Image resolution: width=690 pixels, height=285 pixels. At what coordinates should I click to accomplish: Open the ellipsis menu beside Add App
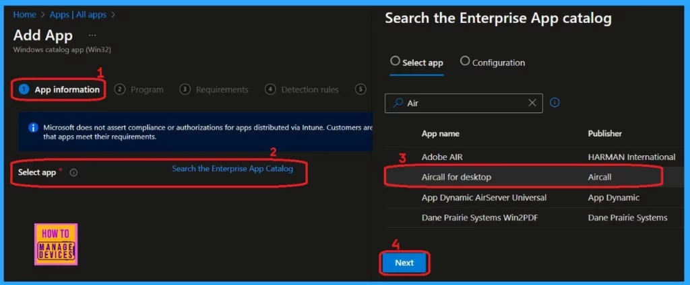(92, 35)
